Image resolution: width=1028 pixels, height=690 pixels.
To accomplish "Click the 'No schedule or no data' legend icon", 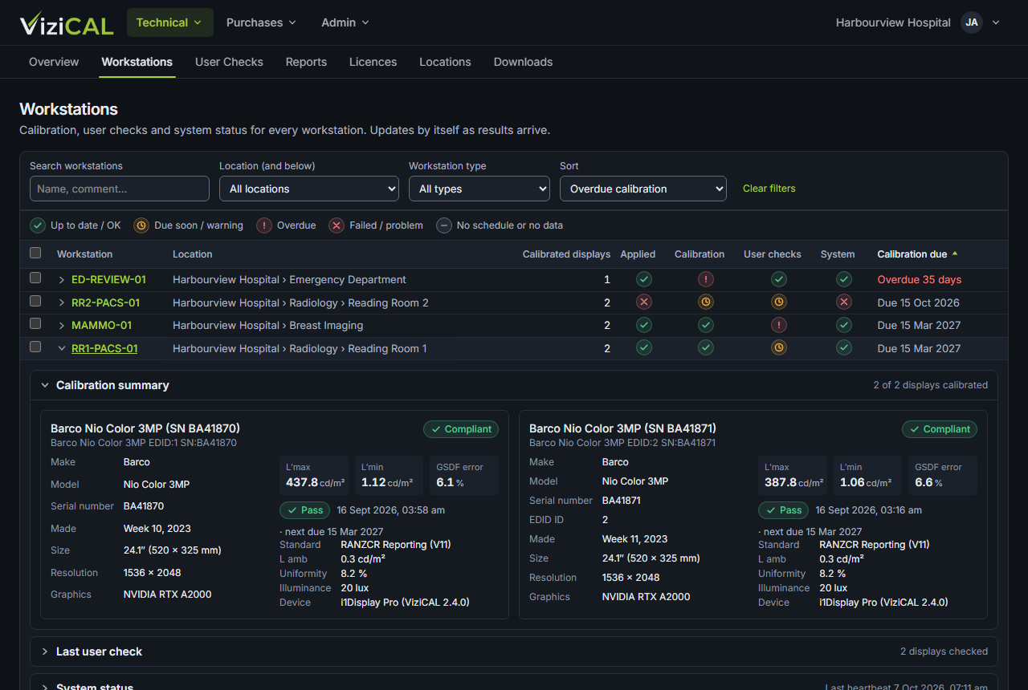I will point(444,225).
